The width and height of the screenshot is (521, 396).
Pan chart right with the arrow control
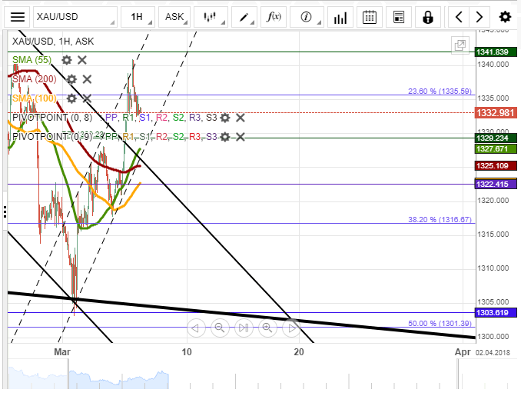(291, 328)
